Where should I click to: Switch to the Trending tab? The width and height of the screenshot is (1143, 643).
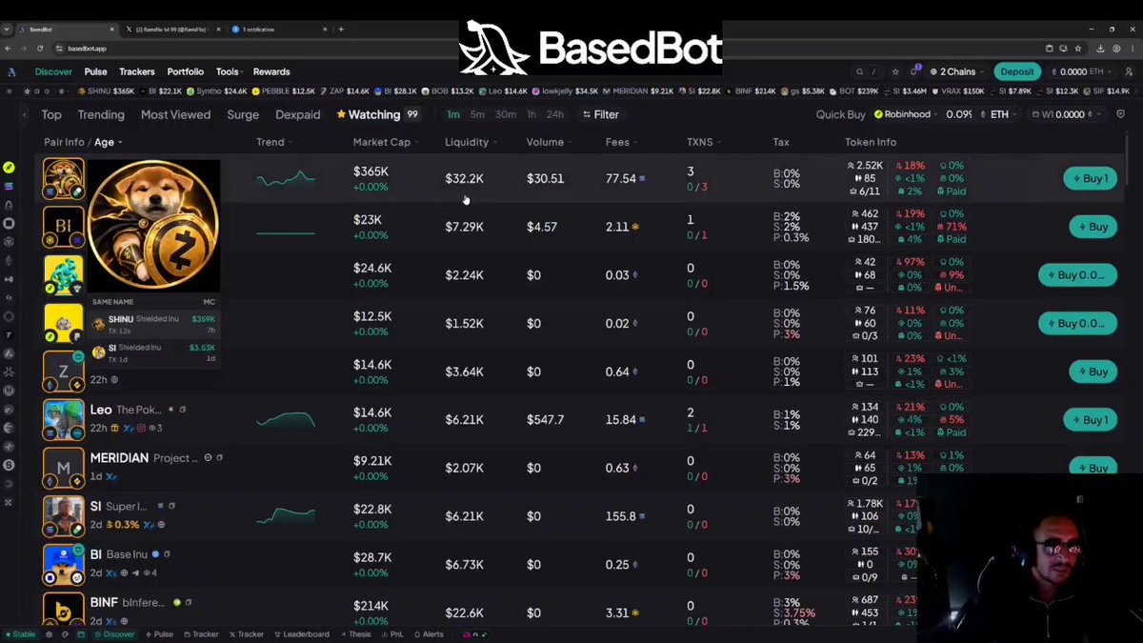[x=101, y=114]
